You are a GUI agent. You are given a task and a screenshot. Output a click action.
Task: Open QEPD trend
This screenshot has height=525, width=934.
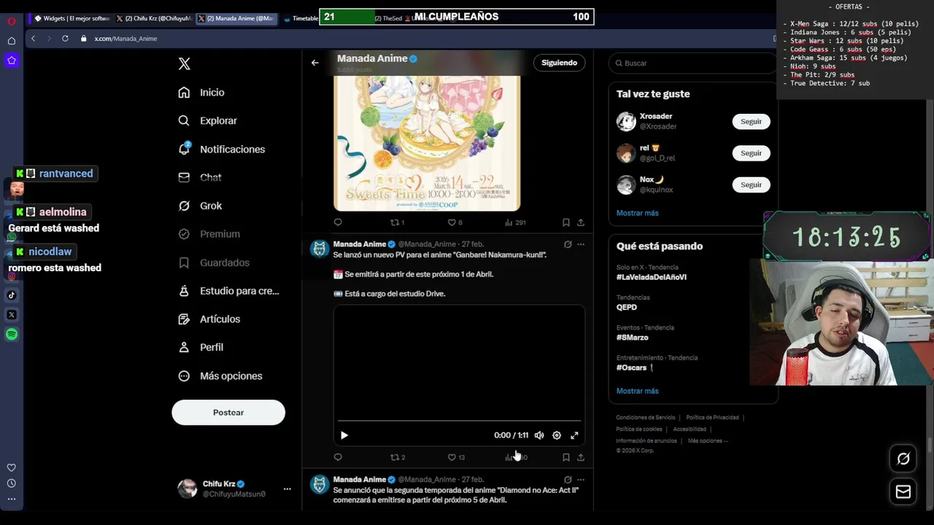[x=626, y=307]
